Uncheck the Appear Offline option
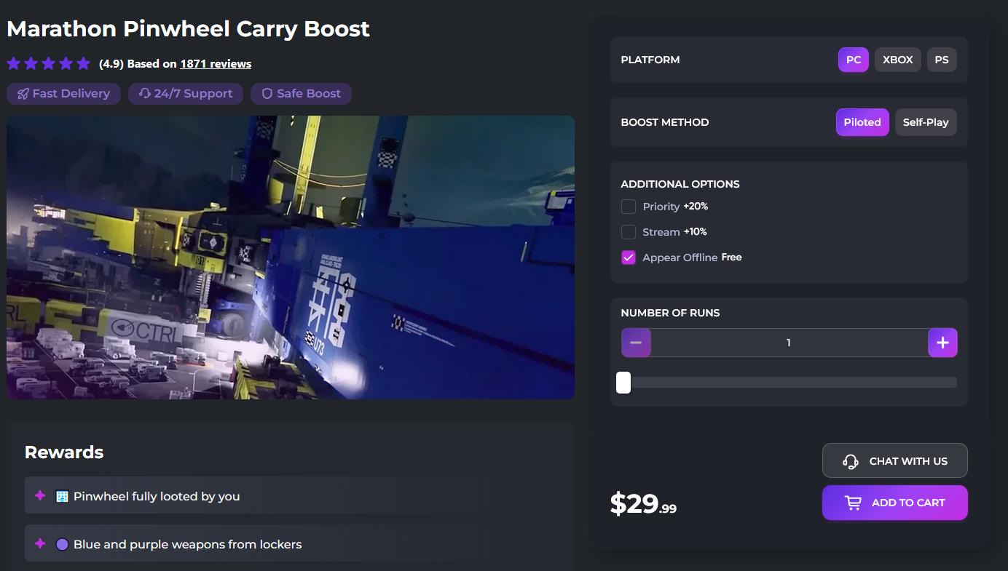Viewport: 1008px width, 571px height. pos(629,257)
